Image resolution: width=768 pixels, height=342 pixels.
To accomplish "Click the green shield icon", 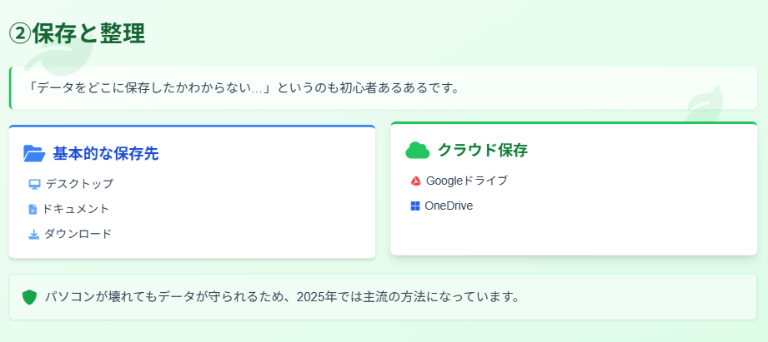I will point(29,296).
